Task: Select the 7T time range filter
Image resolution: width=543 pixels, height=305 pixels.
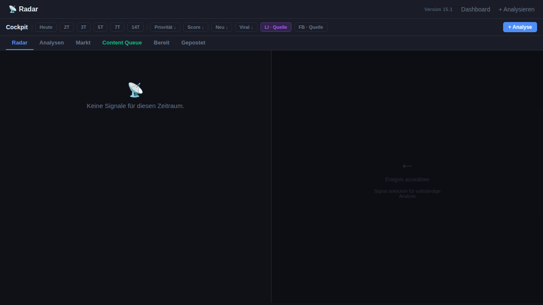Action: pos(118,27)
